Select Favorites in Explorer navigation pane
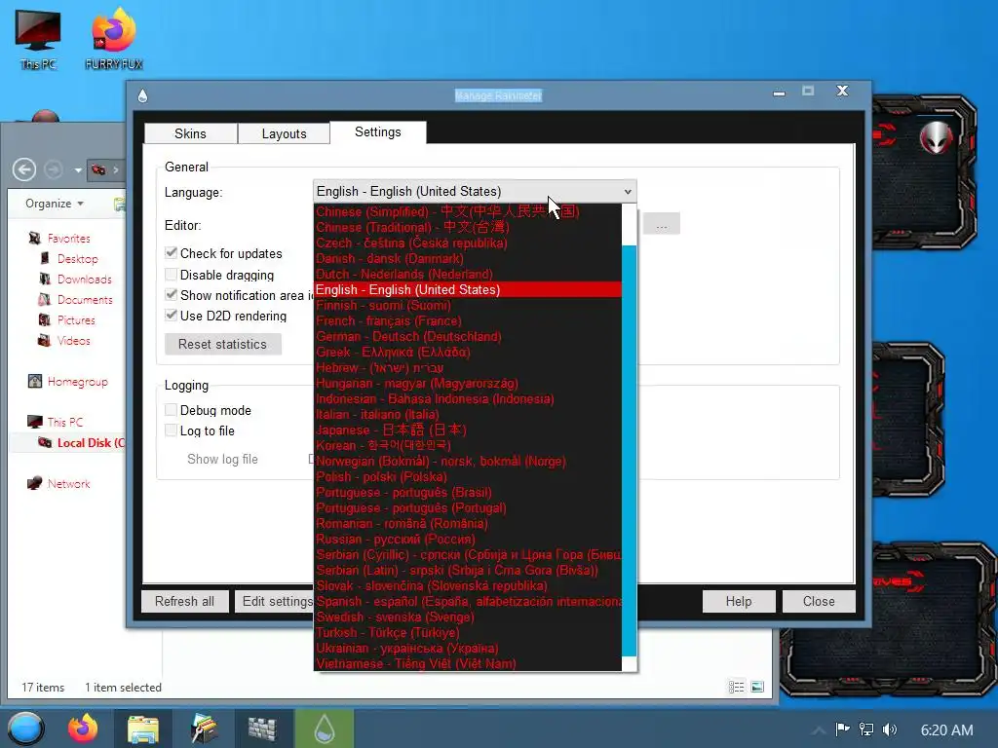 (68, 239)
